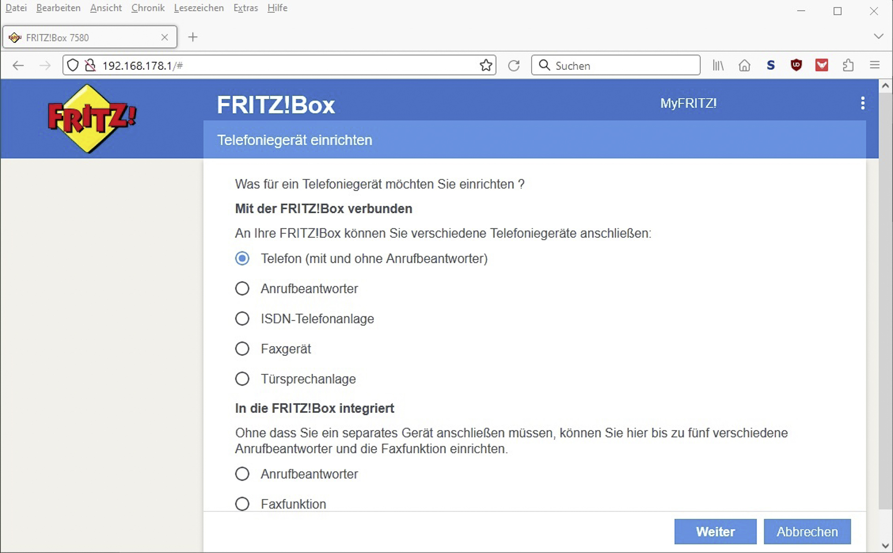Image resolution: width=893 pixels, height=553 pixels.
Task: Focus the Suchen search field
Action: [616, 65]
